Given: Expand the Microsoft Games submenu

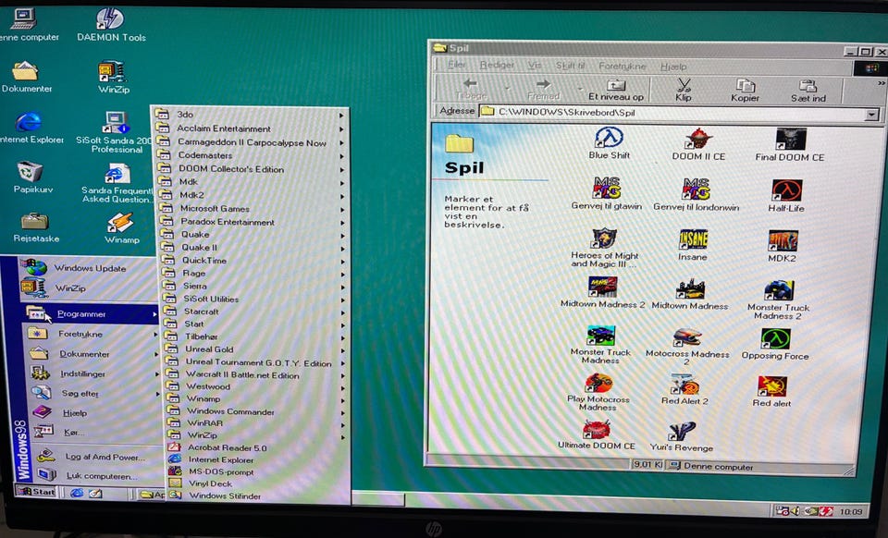Looking at the screenshot, I should pyautogui.click(x=253, y=208).
